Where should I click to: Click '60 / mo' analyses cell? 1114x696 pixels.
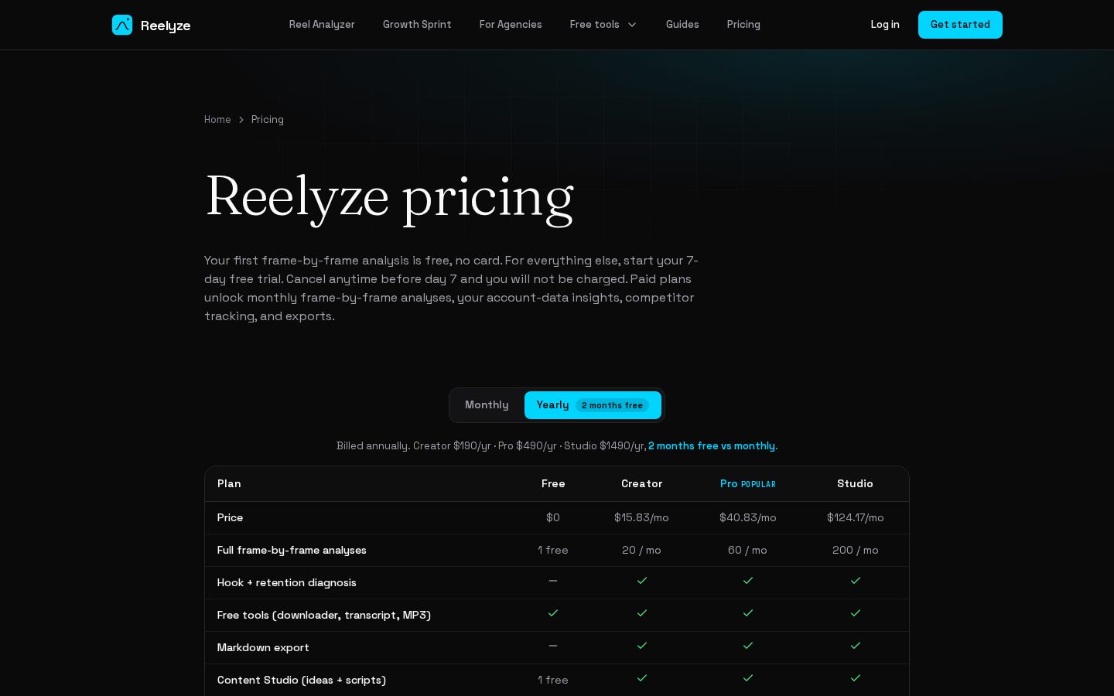748,551
